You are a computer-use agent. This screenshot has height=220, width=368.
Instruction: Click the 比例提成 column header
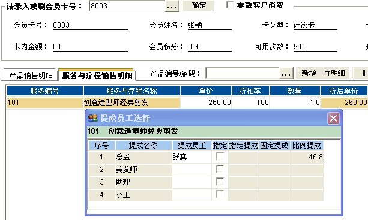coord(307,146)
